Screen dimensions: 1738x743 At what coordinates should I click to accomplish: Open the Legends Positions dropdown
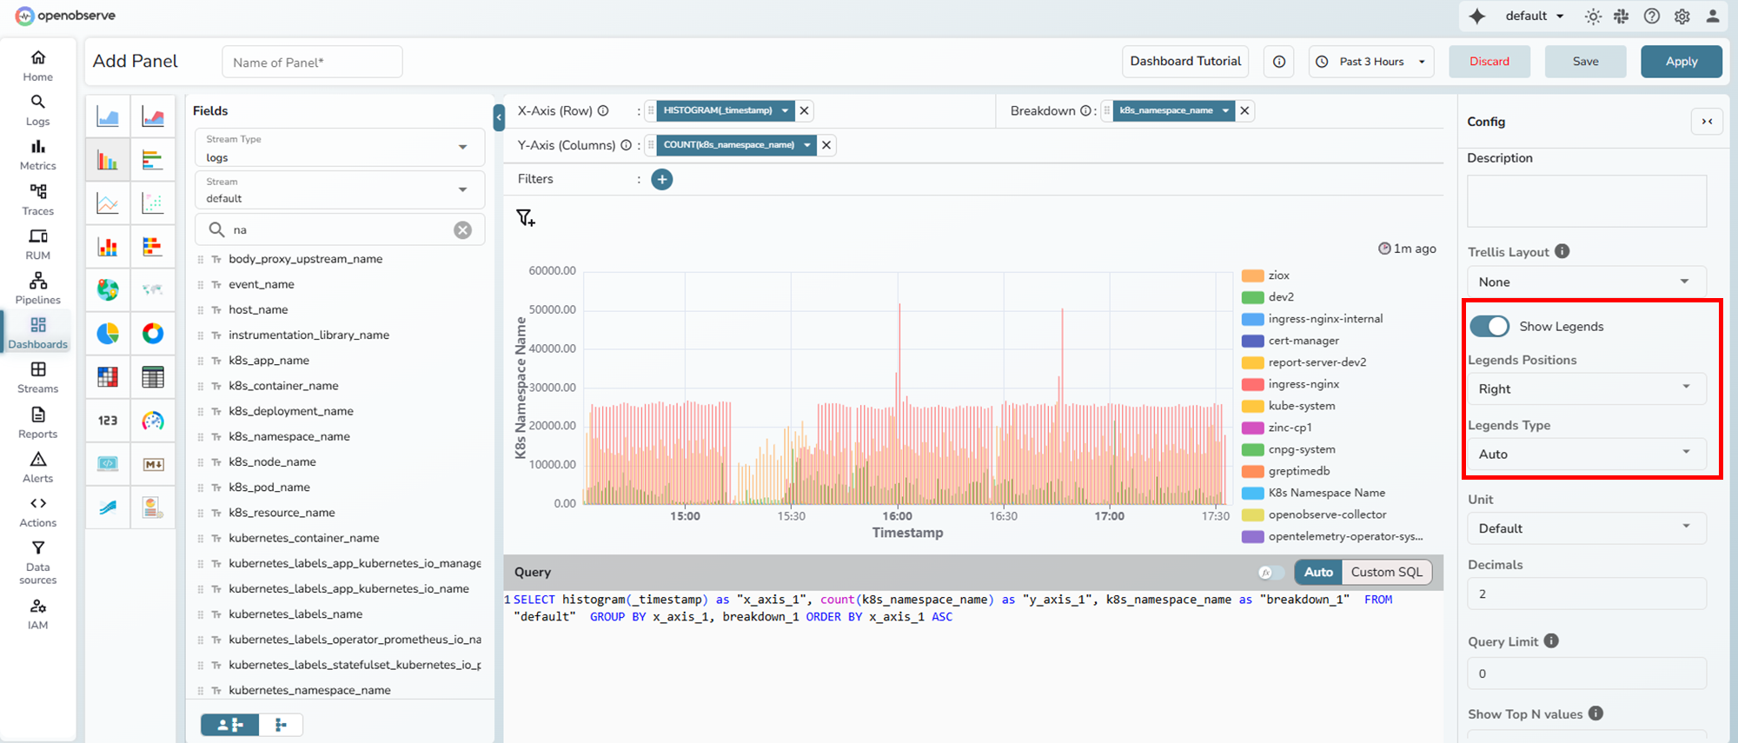coord(1586,388)
